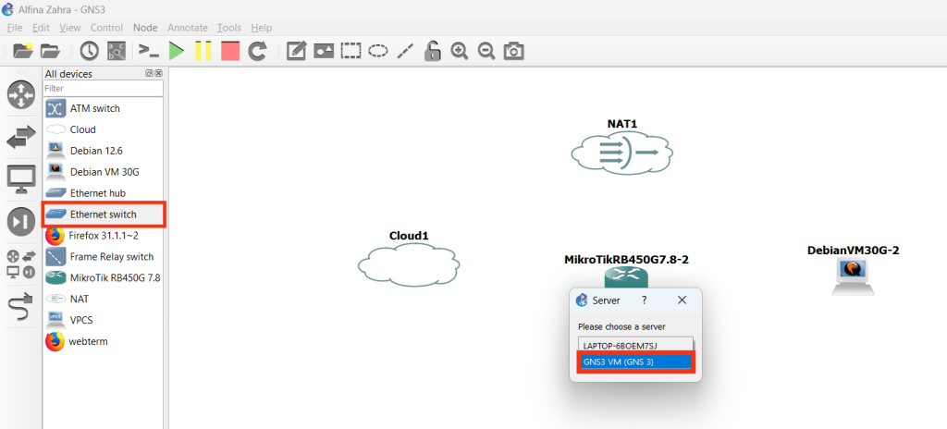
Task: Browse routers category in left sidebar
Action: tap(21, 95)
